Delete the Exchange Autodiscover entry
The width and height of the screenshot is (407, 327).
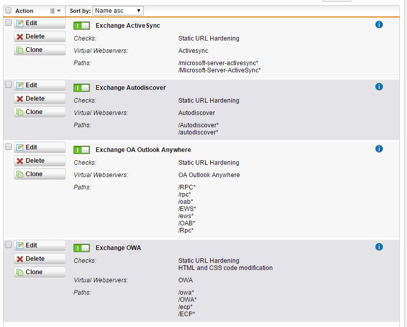[40, 99]
